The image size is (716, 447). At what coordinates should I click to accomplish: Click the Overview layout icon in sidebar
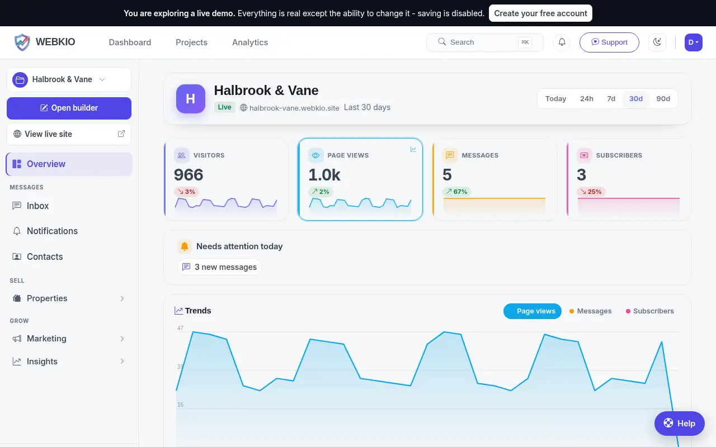pos(17,164)
